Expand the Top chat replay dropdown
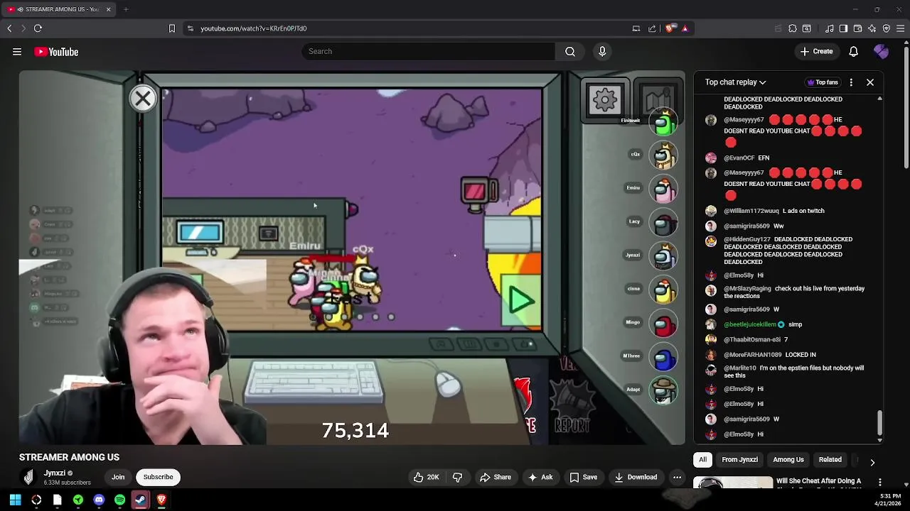The width and height of the screenshot is (910, 511). 735,82
